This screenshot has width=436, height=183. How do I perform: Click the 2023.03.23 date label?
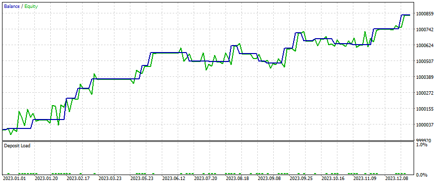click(110, 178)
